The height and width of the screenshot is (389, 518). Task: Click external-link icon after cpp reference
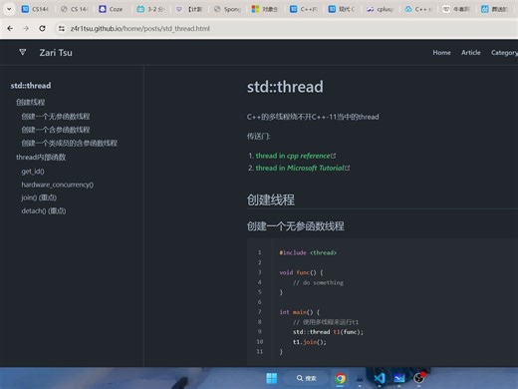coord(334,156)
